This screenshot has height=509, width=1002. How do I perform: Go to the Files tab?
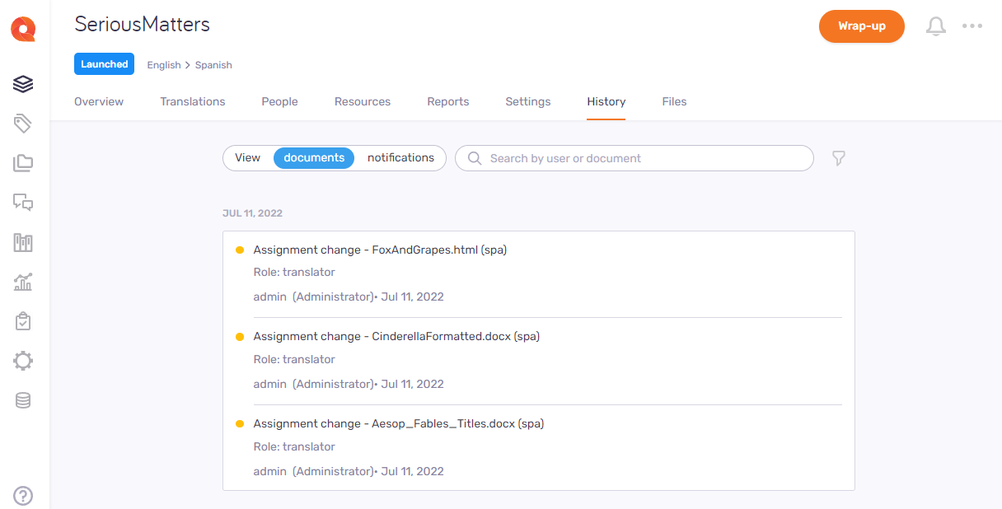[674, 102]
